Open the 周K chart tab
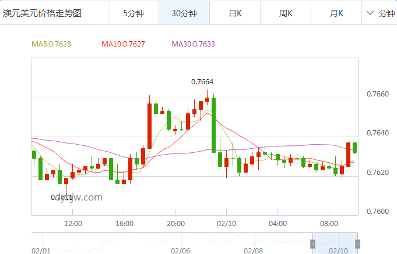Image resolution: width=397 pixels, height=254 pixels. pos(286,13)
